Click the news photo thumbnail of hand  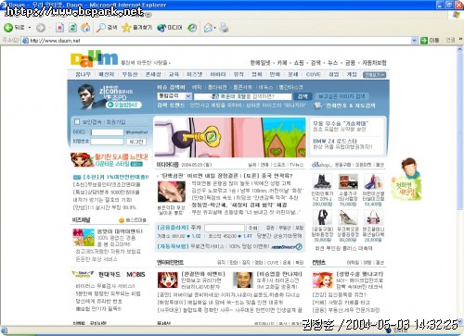click(x=171, y=192)
